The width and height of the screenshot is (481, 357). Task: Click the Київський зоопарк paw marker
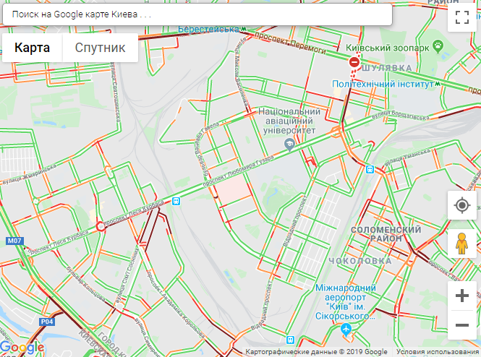[438, 46]
